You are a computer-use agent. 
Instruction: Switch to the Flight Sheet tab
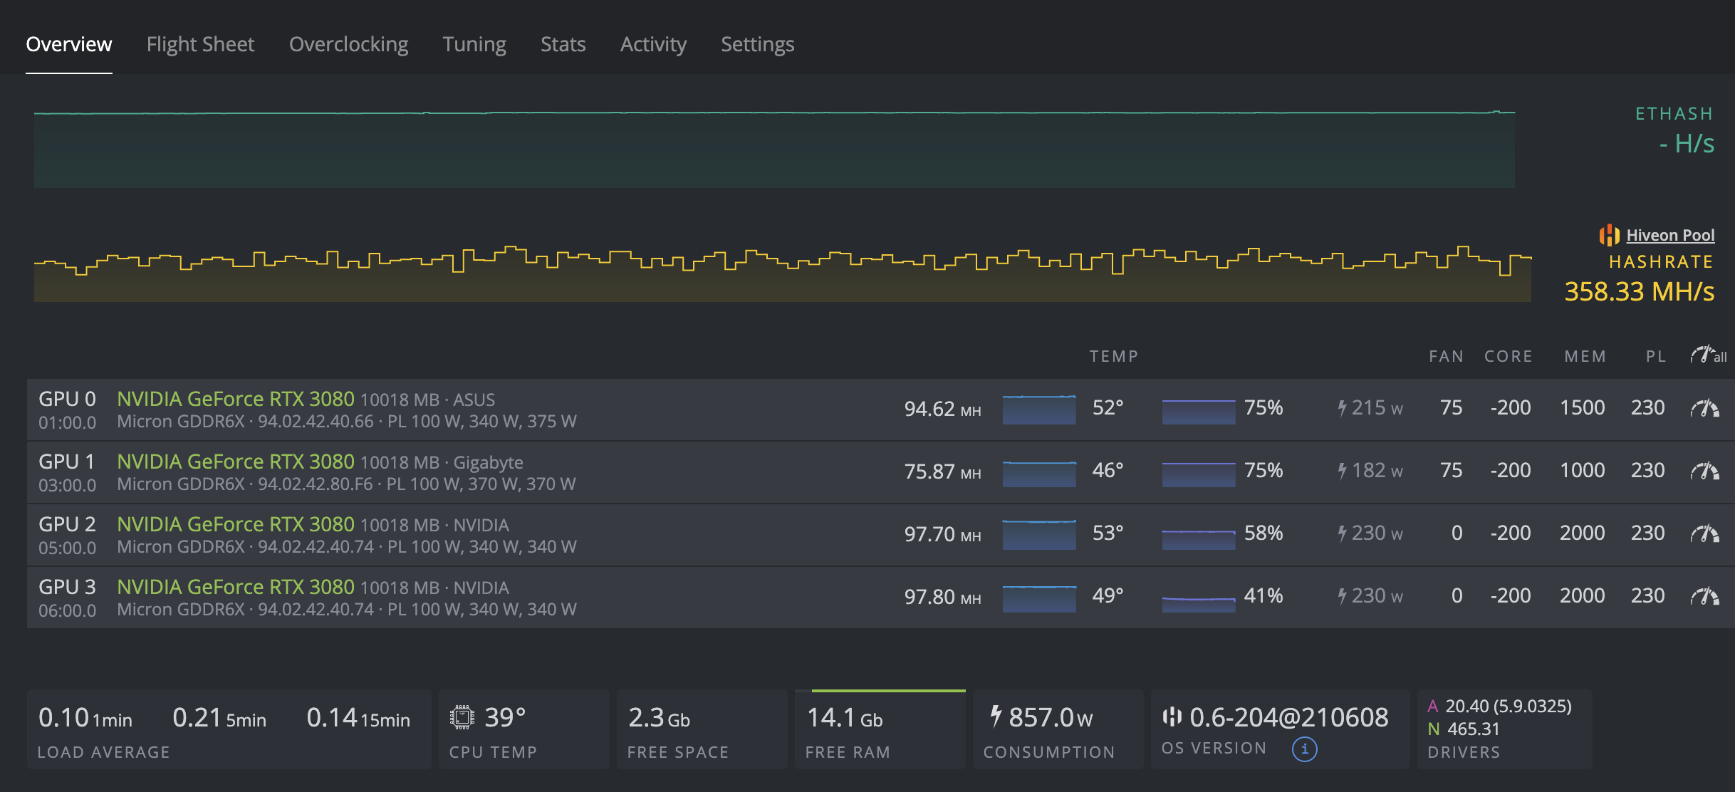tap(200, 44)
